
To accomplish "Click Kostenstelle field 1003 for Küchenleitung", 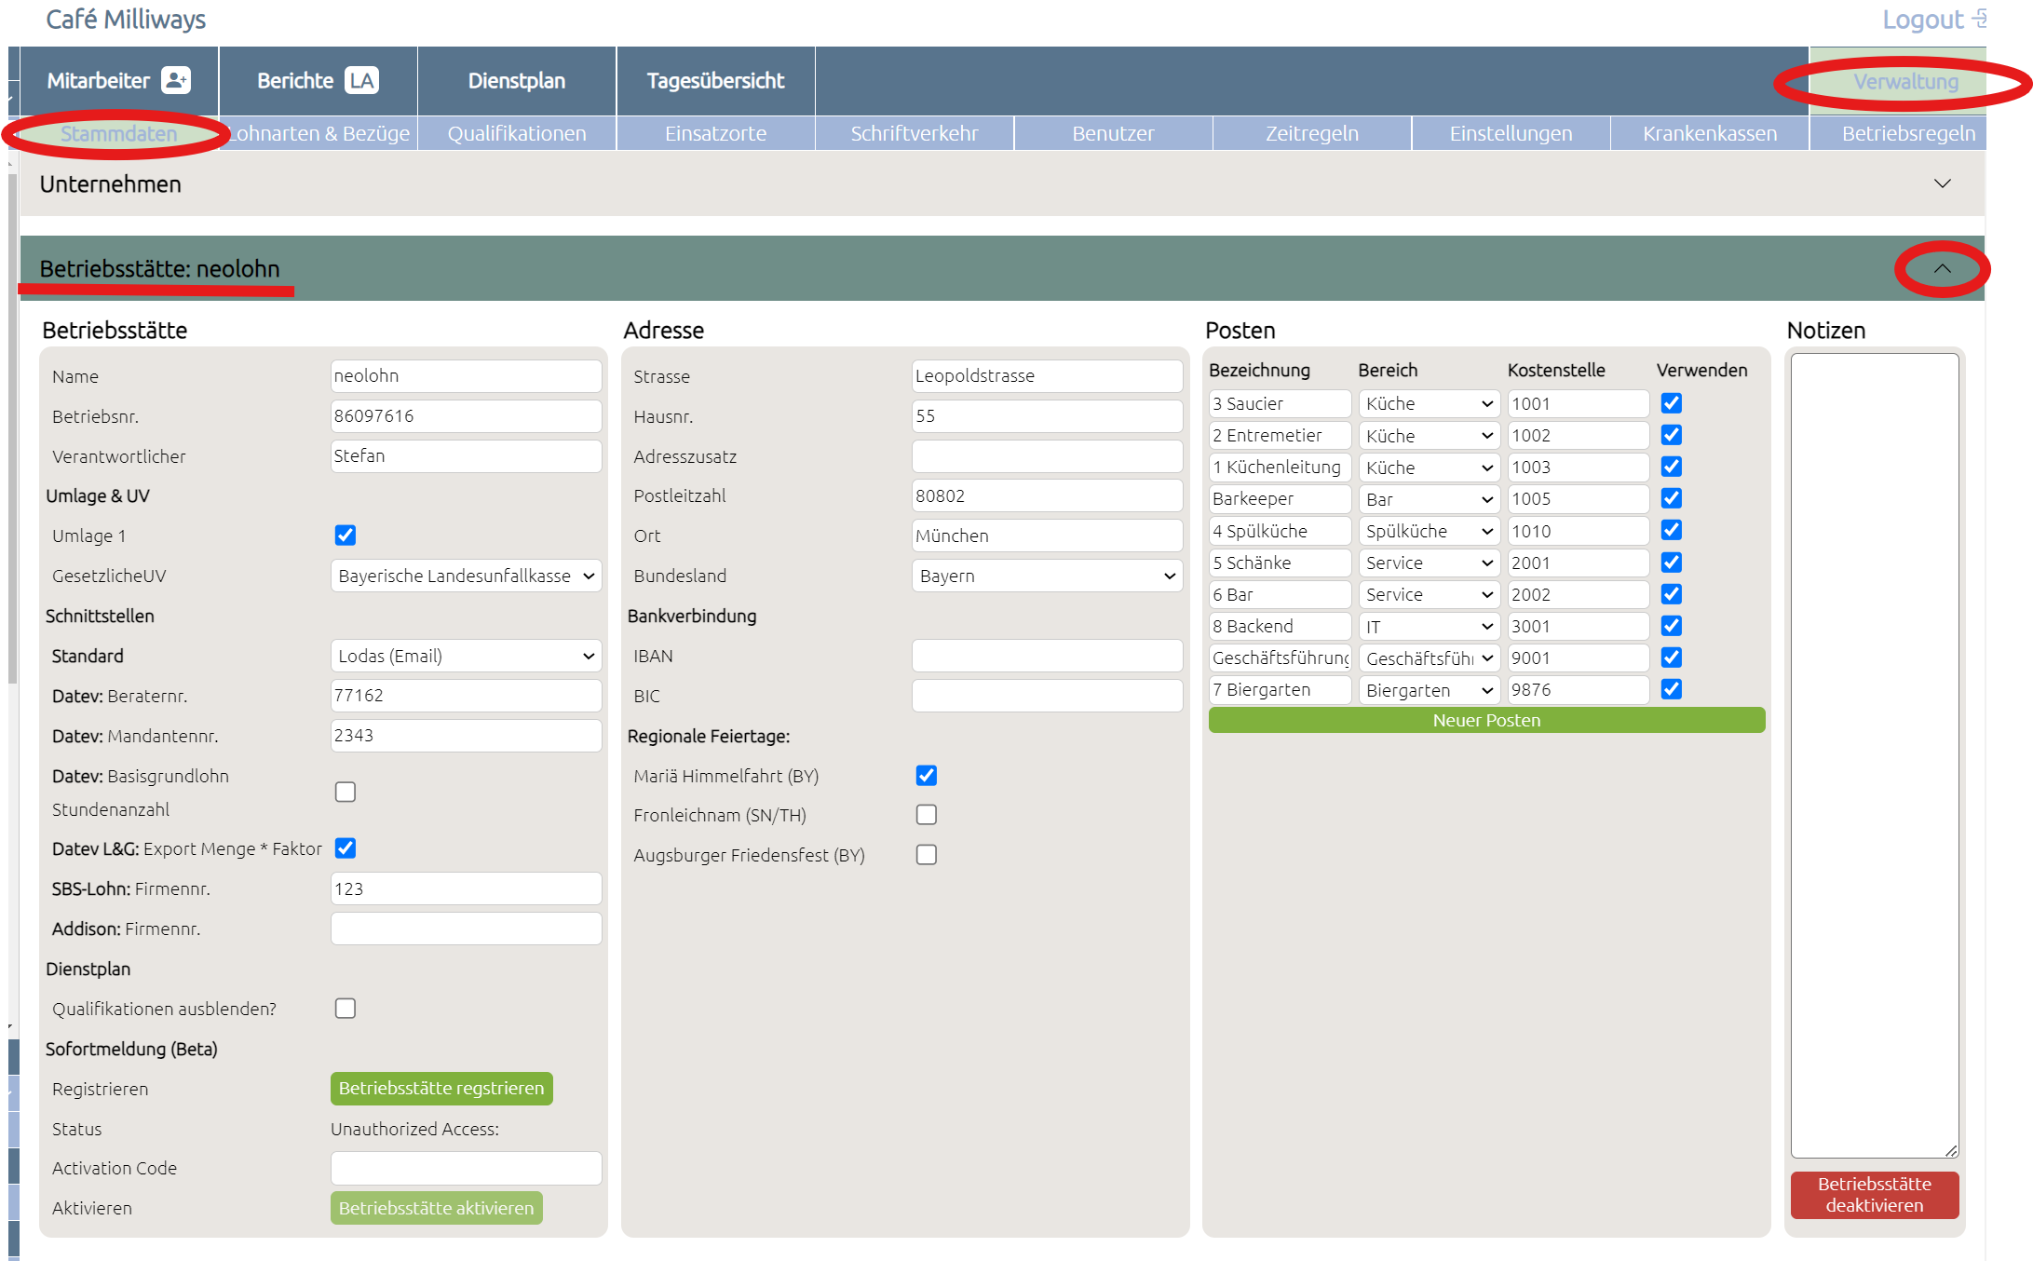I will point(1578,468).
